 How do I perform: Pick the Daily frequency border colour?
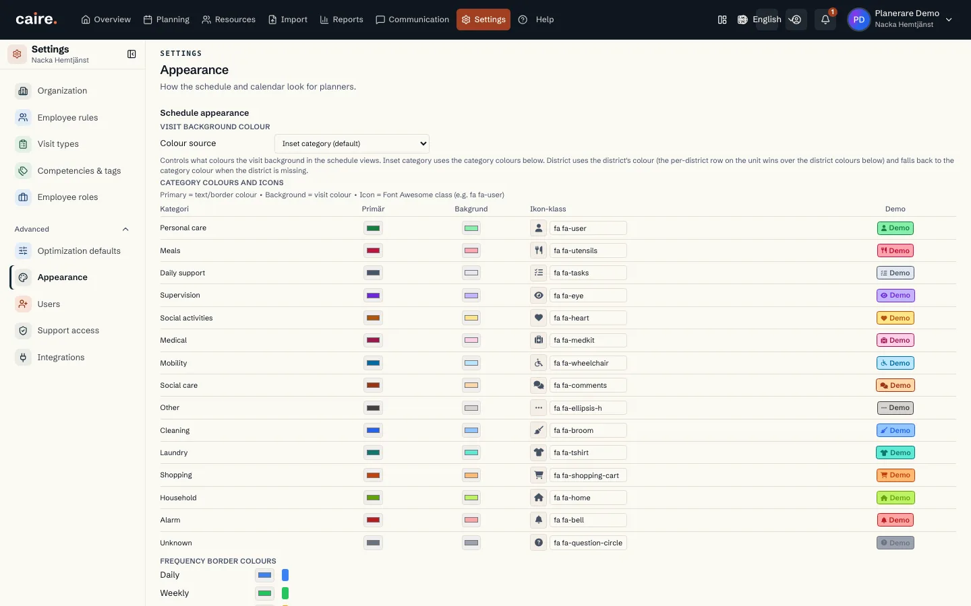click(264, 575)
